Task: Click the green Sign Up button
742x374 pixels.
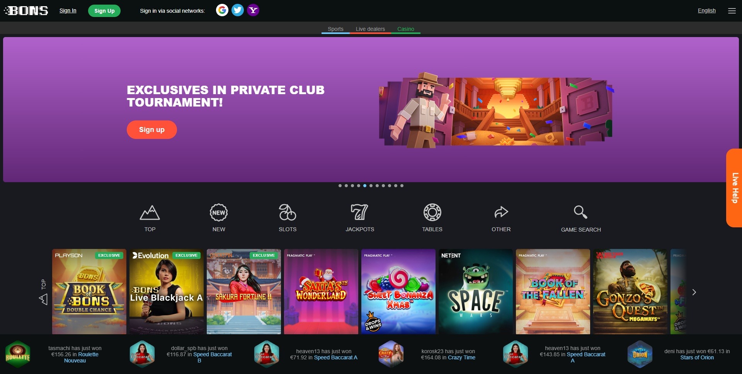Action: pyautogui.click(x=104, y=11)
